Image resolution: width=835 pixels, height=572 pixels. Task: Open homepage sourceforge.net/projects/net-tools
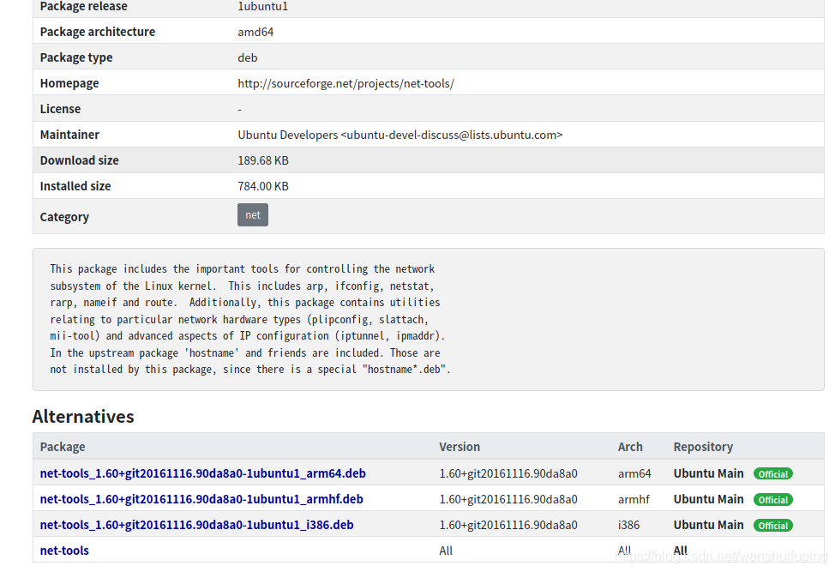[345, 82]
